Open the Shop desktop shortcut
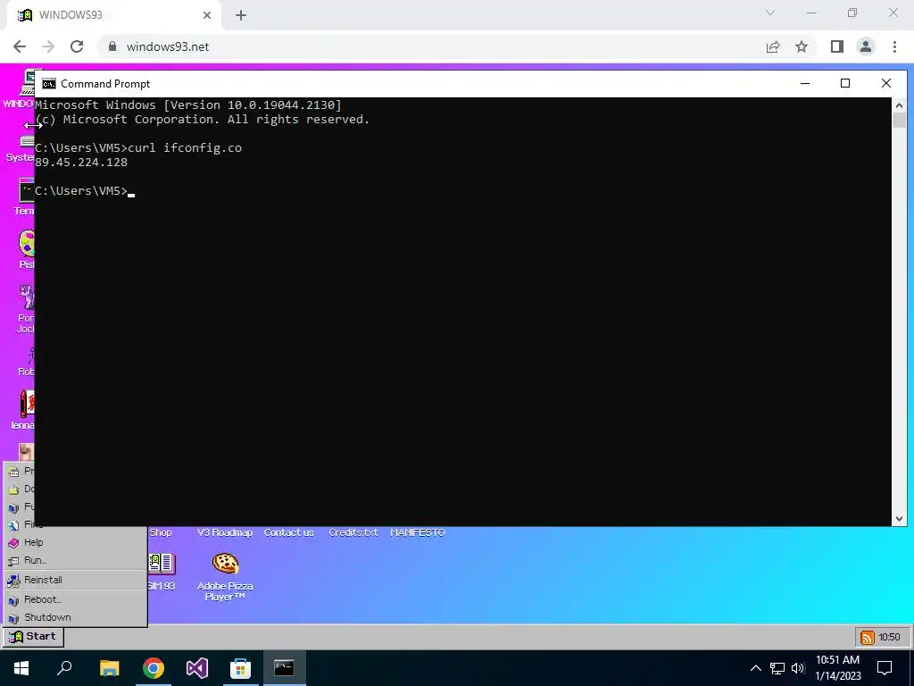The image size is (914, 686). (x=161, y=532)
